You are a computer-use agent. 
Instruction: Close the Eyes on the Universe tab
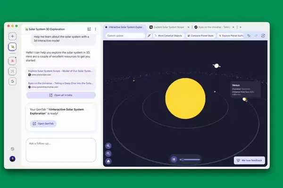point(233,27)
